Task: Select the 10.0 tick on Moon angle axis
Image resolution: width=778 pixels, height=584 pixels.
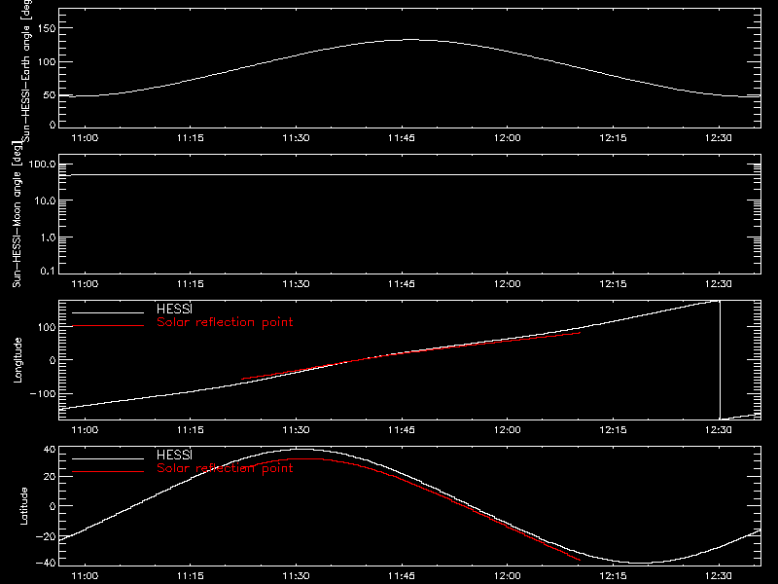Action: pos(45,201)
